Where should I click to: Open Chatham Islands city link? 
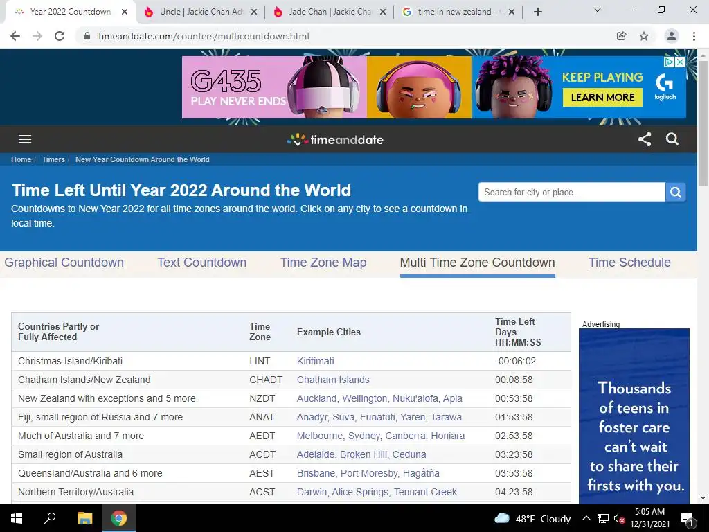coord(333,380)
